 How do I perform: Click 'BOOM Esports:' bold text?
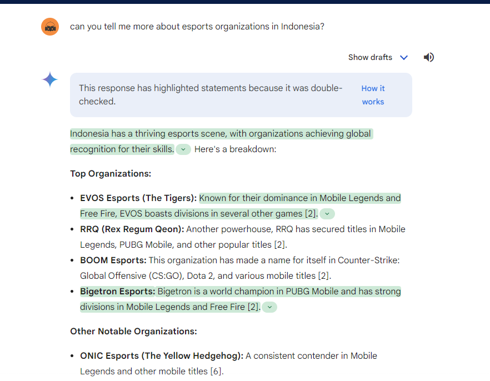pos(113,260)
